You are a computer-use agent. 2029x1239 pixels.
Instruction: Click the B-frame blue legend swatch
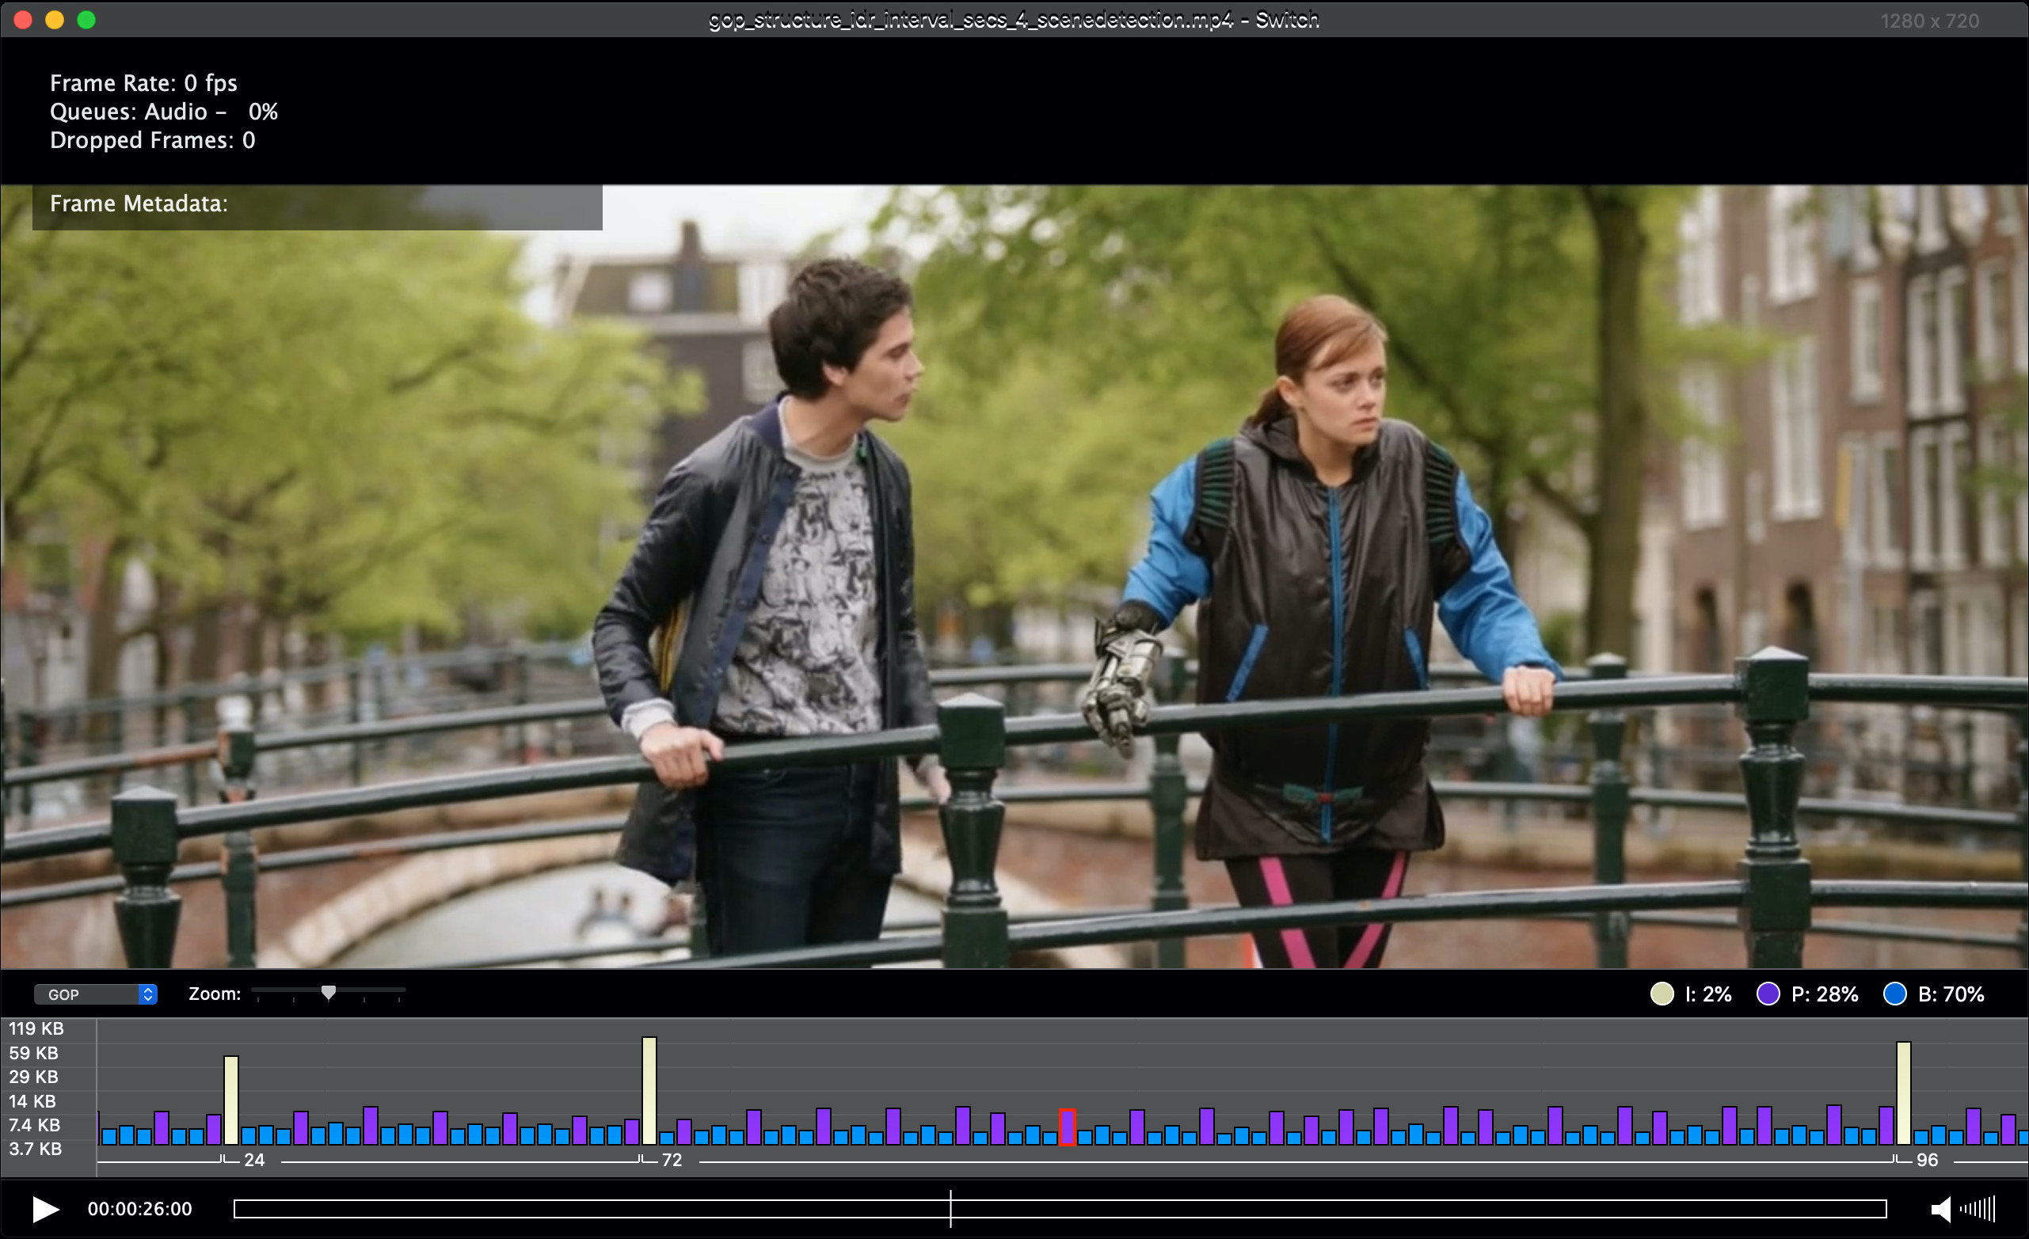click(x=1895, y=994)
